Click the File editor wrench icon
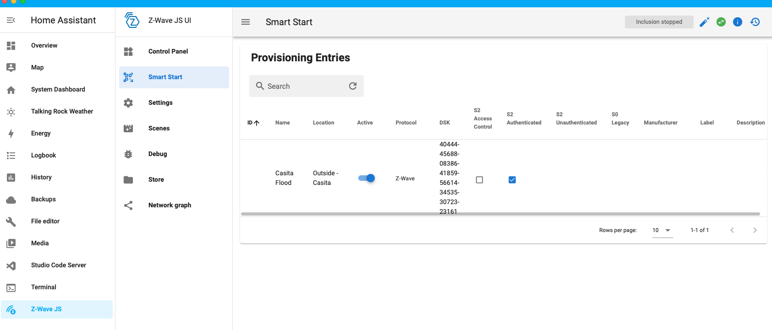772x330 pixels. pyautogui.click(x=11, y=222)
